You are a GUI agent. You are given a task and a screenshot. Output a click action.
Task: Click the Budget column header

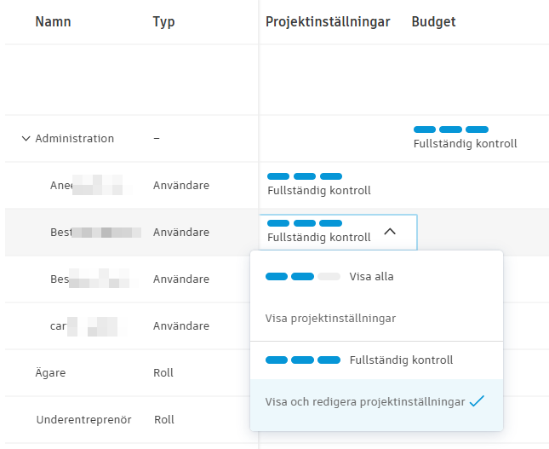pos(433,22)
